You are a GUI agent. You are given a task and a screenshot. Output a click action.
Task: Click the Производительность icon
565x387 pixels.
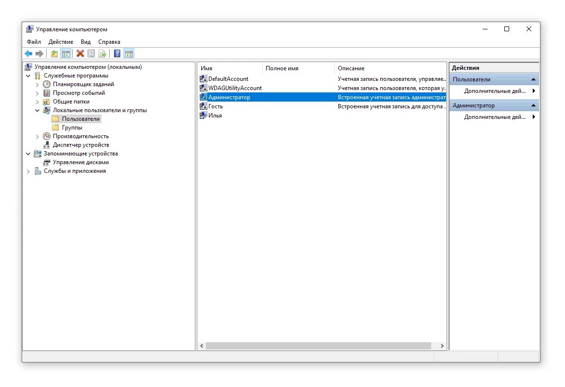(47, 136)
